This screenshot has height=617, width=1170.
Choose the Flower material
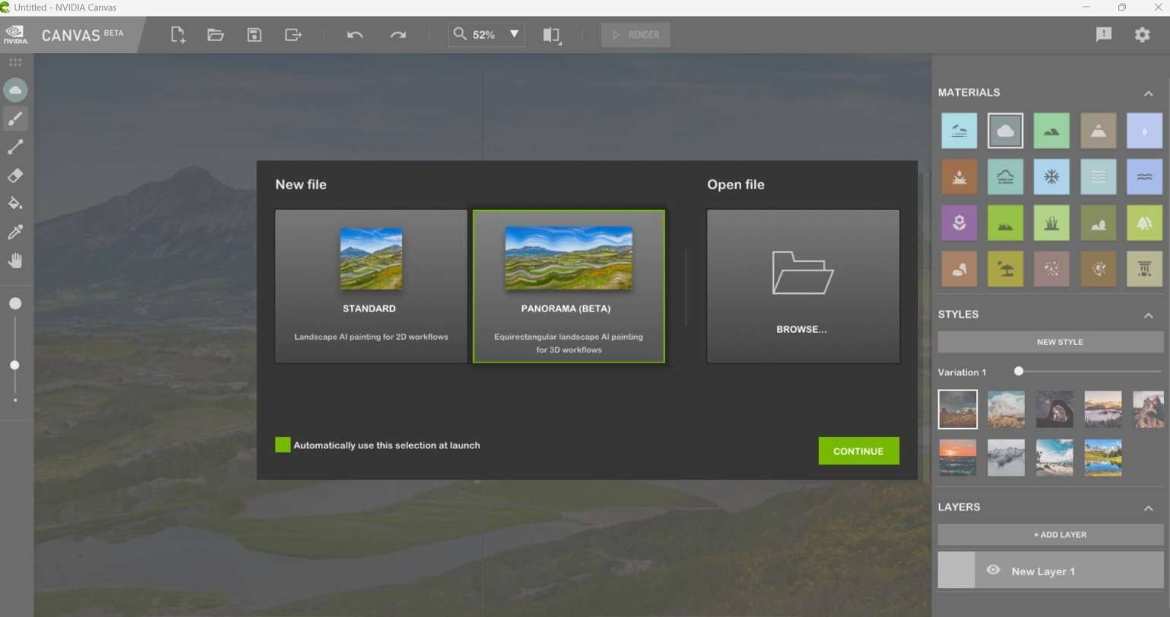[959, 222]
